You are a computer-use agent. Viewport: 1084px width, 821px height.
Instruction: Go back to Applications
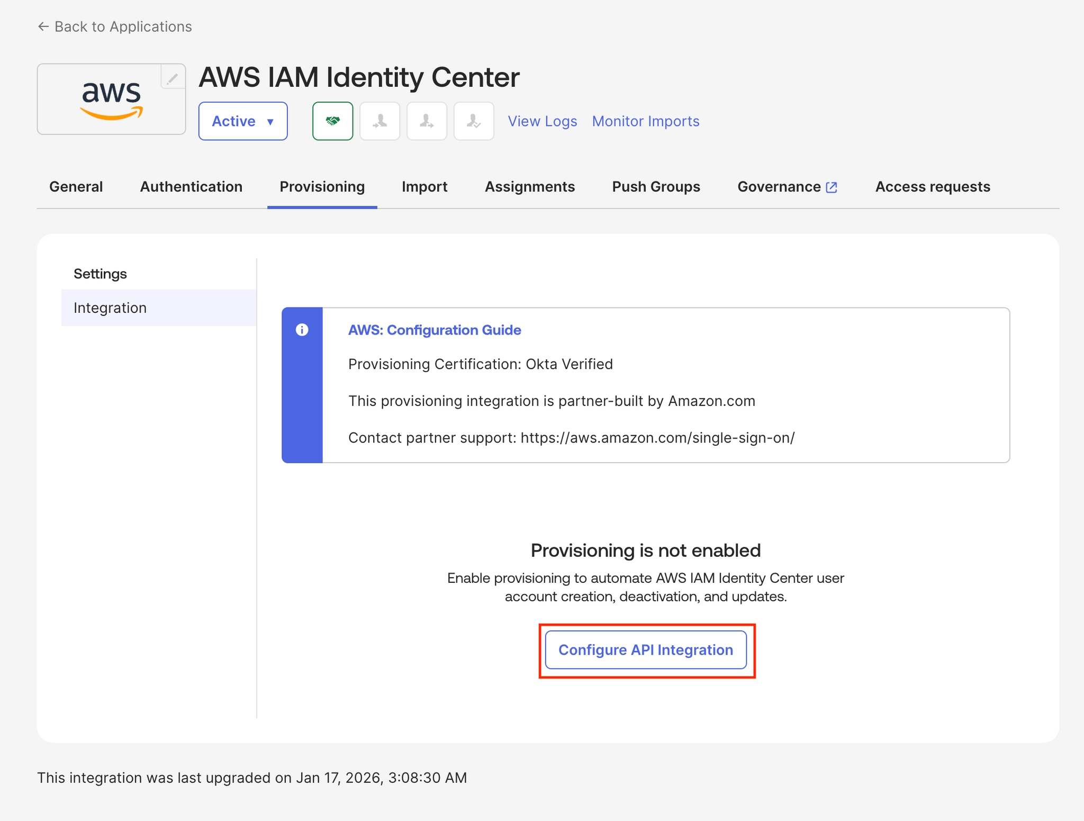pos(114,26)
